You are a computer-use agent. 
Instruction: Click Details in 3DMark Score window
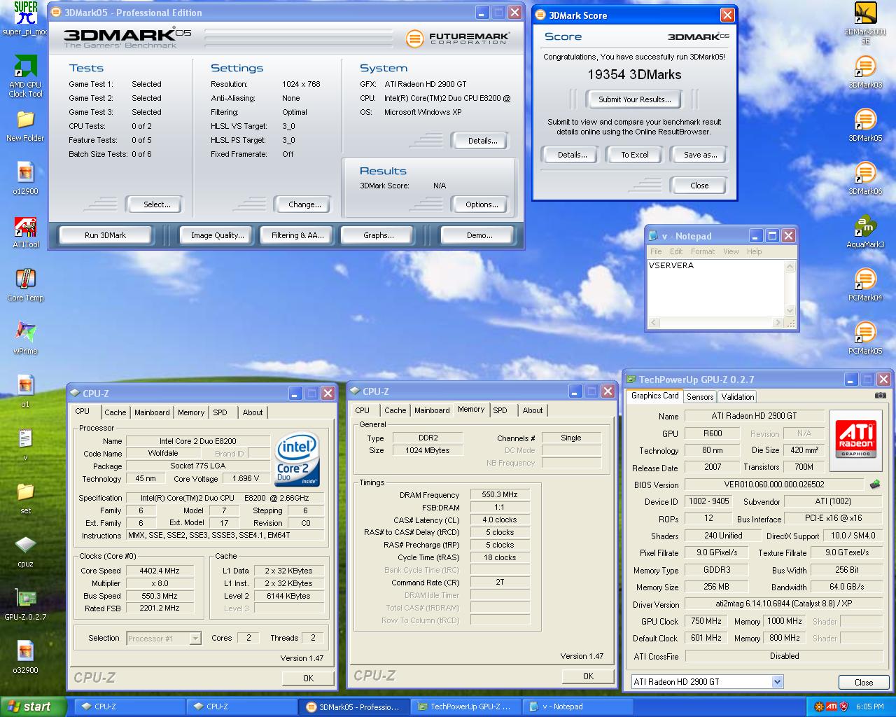tap(572, 155)
